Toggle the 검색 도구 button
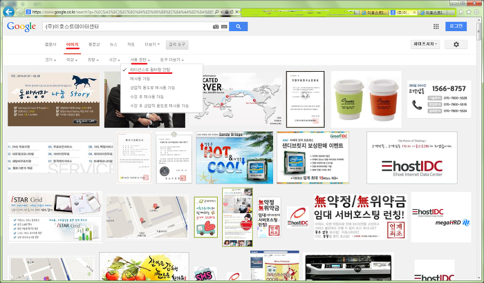This screenshot has height=283, width=484. tap(177, 45)
